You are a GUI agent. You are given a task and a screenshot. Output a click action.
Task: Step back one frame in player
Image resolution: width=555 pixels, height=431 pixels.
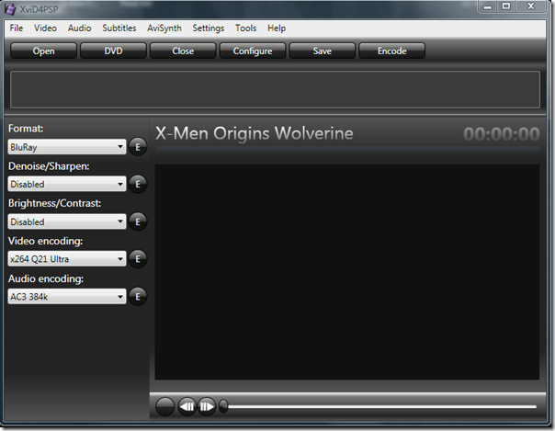pyautogui.click(x=187, y=406)
